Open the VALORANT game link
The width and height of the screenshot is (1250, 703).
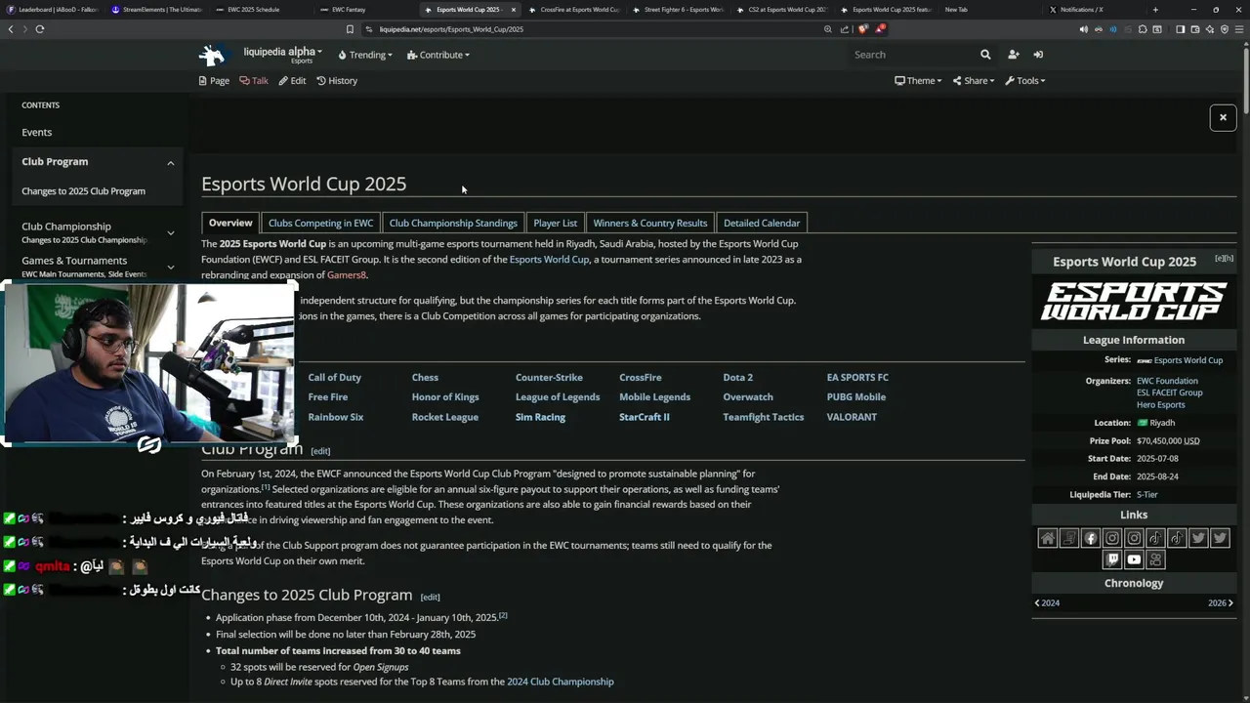[852, 417]
